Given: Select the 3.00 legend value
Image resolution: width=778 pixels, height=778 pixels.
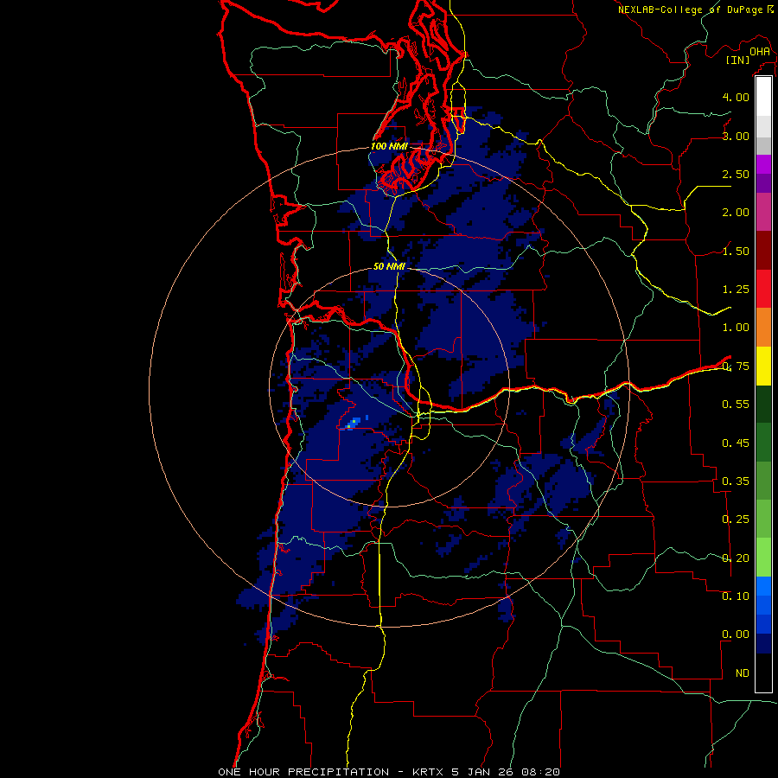Looking at the screenshot, I should tap(736, 136).
